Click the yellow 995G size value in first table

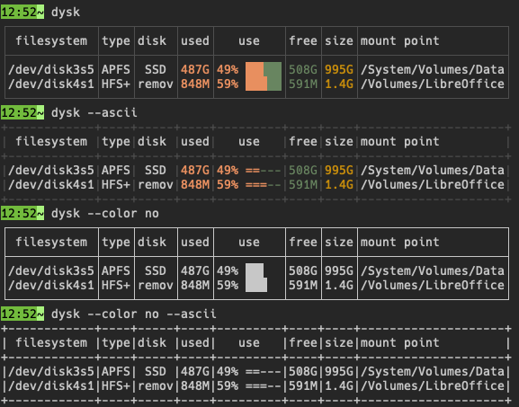tap(339, 69)
